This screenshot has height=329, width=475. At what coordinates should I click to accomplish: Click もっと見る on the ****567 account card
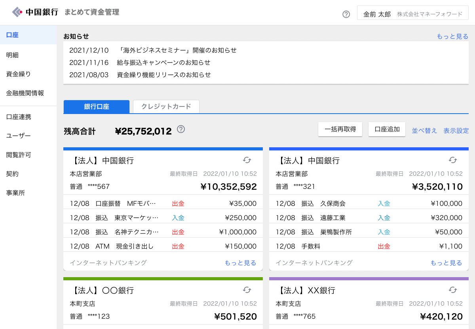pyautogui.click(x=240, y=263)
